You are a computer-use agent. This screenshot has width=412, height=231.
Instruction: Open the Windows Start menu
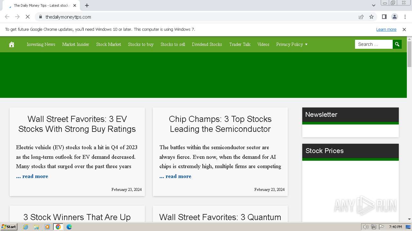[x=9, y=227]
